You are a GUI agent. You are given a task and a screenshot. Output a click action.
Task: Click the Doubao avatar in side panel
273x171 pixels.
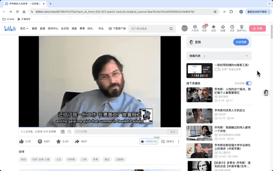(x=191, y=42)
